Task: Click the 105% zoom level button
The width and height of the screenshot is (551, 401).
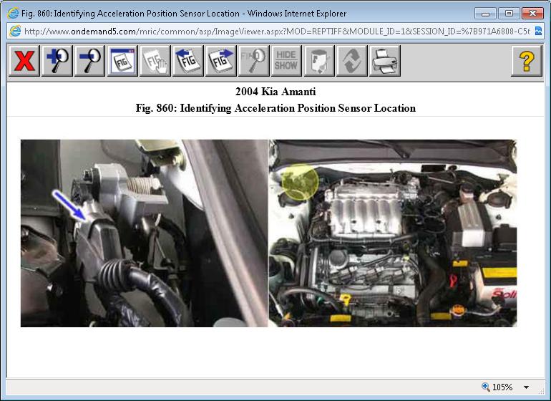Action: point(497,387)
